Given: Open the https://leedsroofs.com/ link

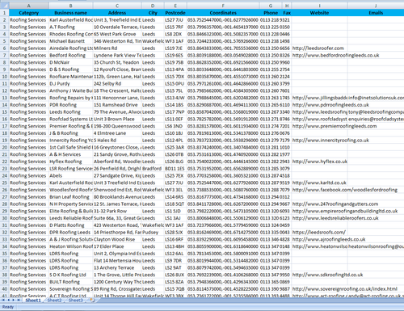Looking at the screenshot, I should click(319, 233).
